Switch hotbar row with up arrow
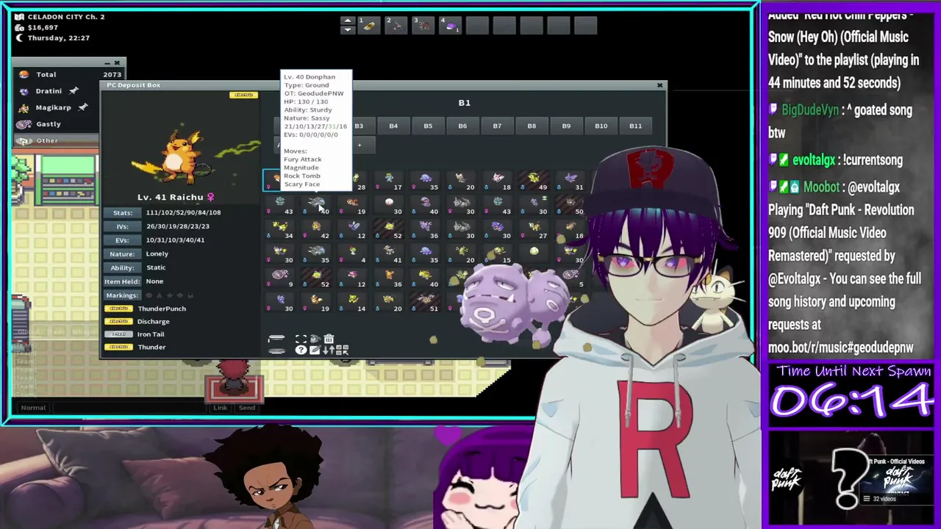This screenshot has height=529, width=941. pos(347,21)
